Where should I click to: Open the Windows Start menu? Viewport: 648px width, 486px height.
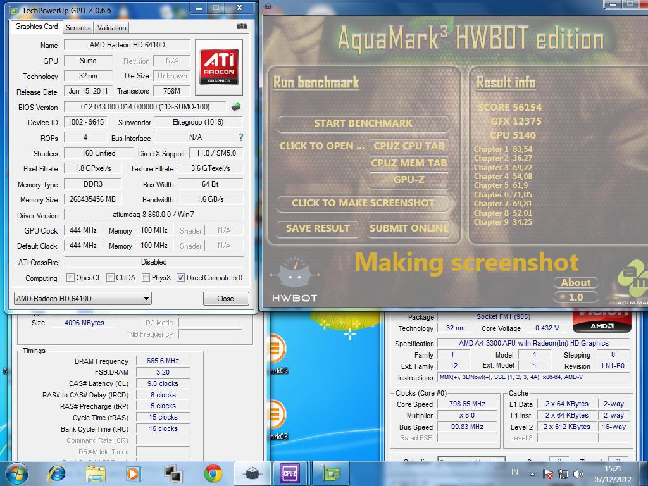point(16,473)
